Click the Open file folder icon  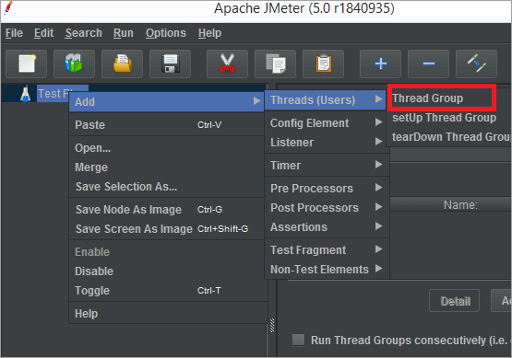click(x=122, y=64)
